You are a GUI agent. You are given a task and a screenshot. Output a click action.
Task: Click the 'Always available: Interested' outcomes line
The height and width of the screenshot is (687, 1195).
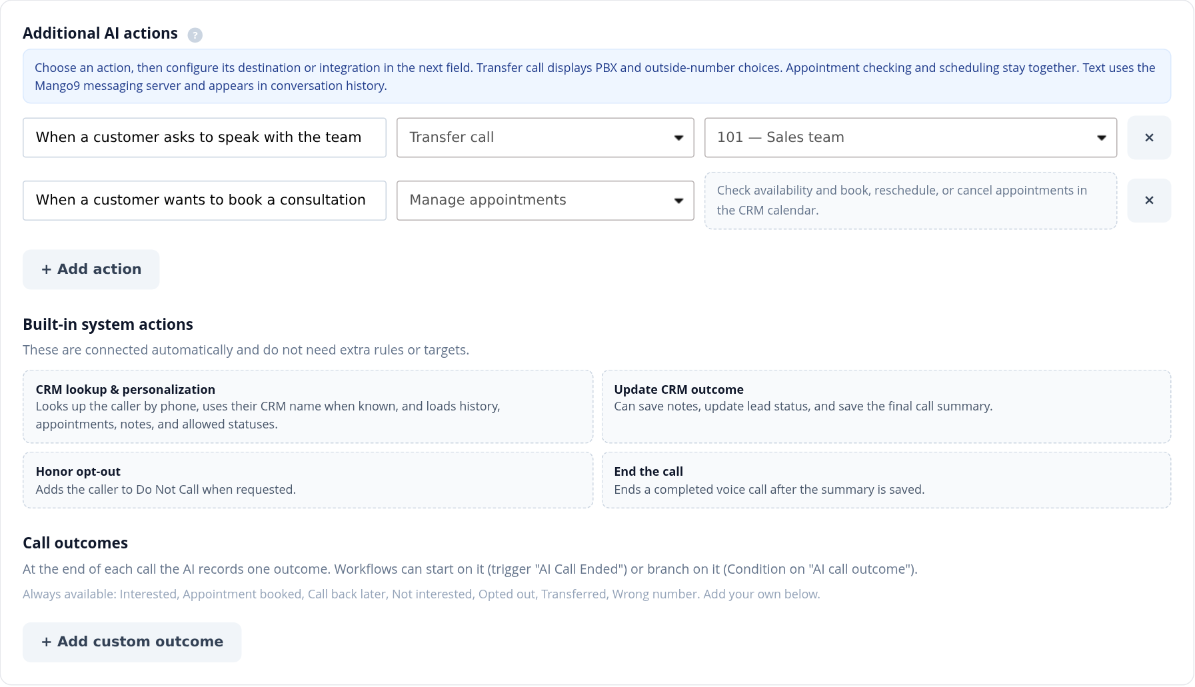[421, 594]
